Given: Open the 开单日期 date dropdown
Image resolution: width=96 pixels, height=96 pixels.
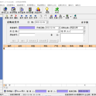Looking at the screenshot, I should tap(59, 28).
